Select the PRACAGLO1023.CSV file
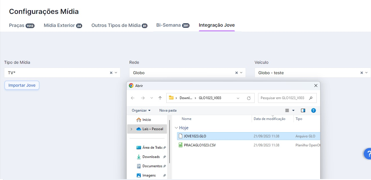The width and height of the screenshot is (371, 180). click(200, 145)
